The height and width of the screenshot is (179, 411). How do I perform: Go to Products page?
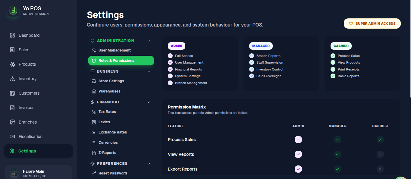[x=39, y=64]
